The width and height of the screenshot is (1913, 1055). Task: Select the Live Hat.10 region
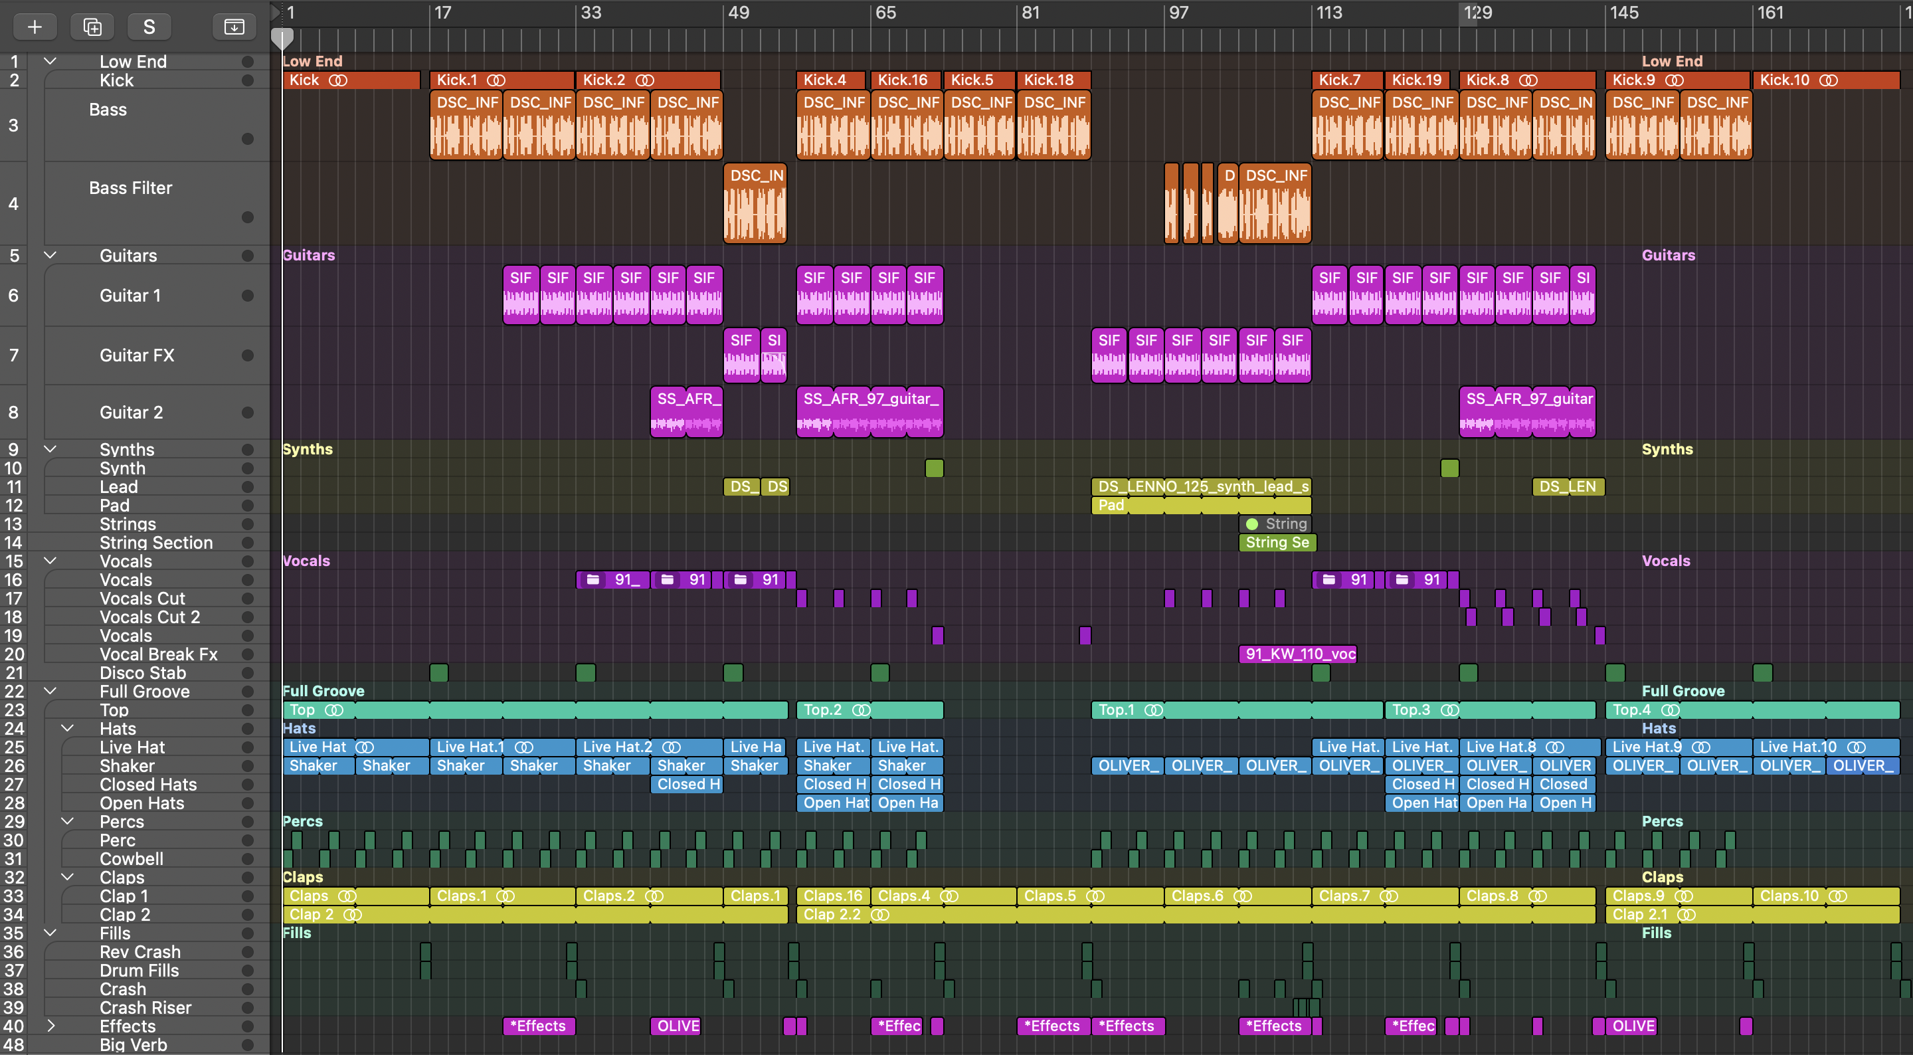pos(1826,747)
